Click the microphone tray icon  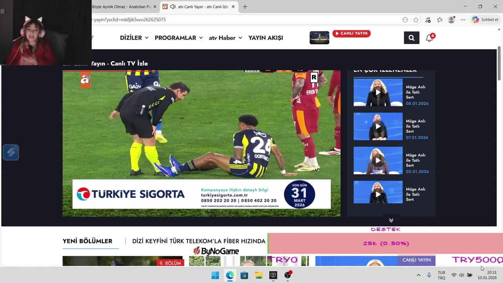429,275
